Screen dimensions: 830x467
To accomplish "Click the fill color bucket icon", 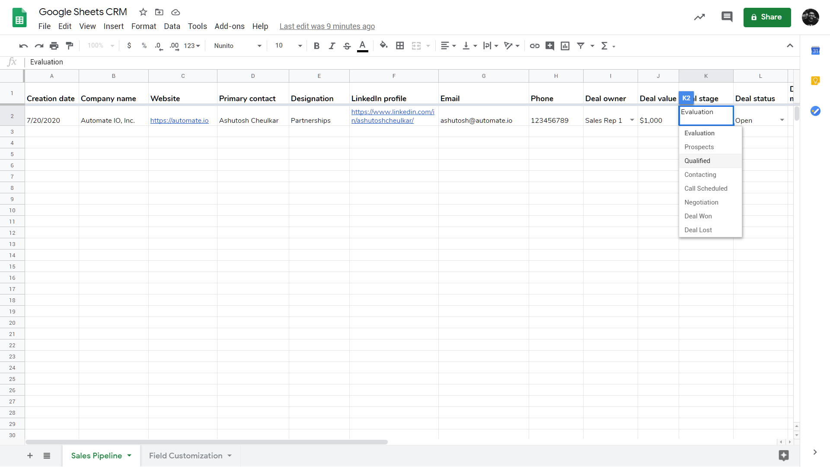I will click(x=383, y=45).
